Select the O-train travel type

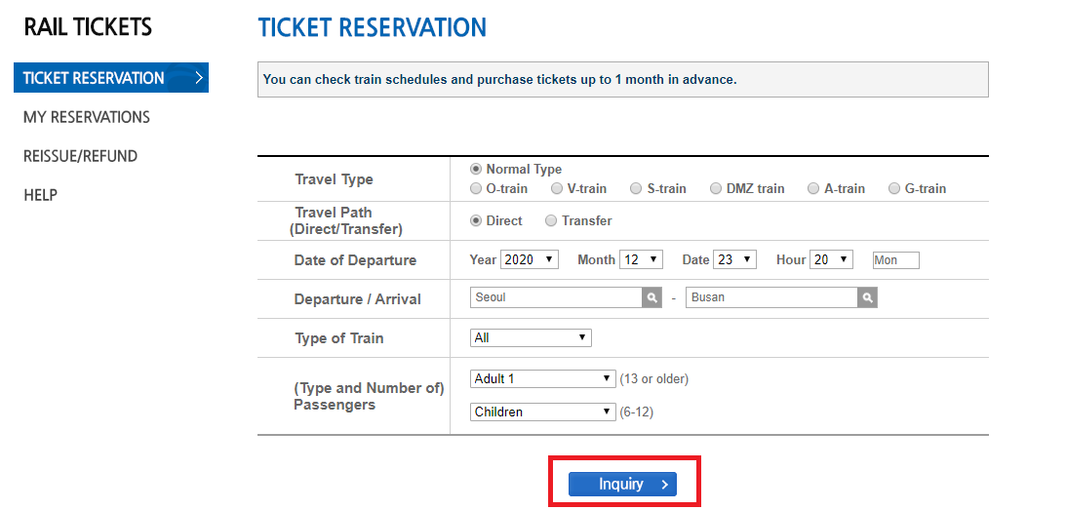click(x=476, y=188)
